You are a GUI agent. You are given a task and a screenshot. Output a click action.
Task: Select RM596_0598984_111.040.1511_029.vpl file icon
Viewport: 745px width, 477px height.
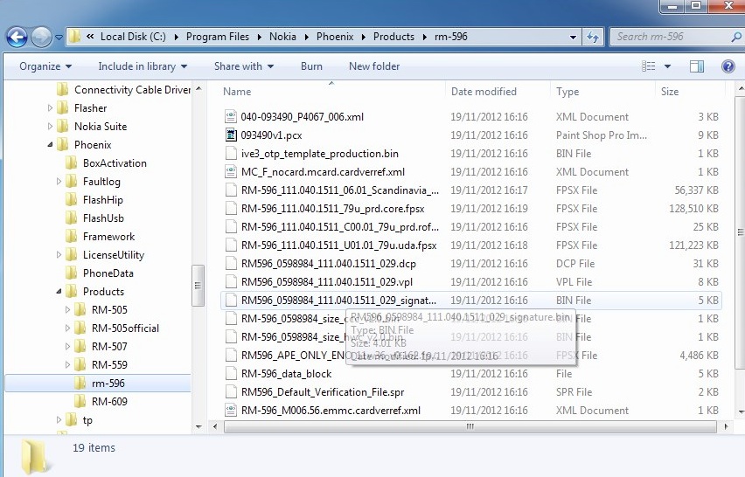click(231, 282)
